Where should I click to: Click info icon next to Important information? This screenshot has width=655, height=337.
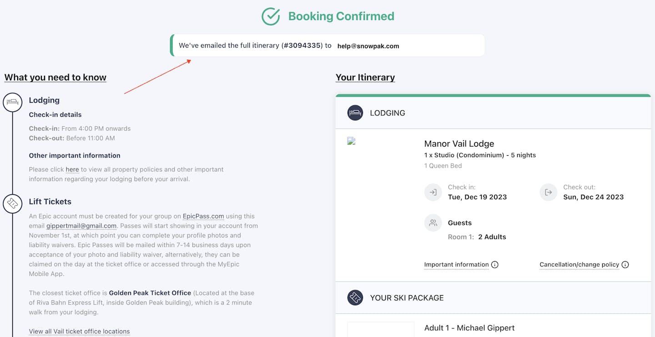point(495,265)
